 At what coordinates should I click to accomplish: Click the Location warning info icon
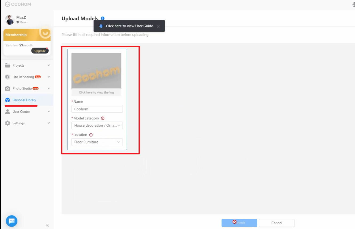[91, 135]
